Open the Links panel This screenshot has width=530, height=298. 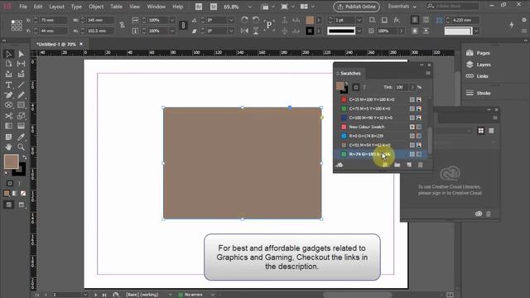click(477, 76)
